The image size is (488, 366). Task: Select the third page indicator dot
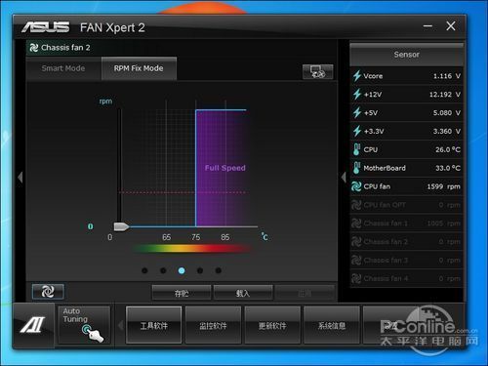pos(182,270)
